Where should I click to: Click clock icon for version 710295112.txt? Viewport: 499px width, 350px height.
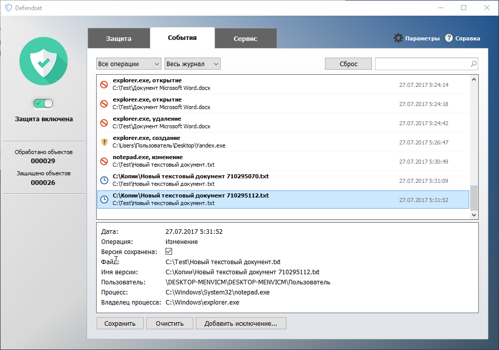[x=104, y=199]
